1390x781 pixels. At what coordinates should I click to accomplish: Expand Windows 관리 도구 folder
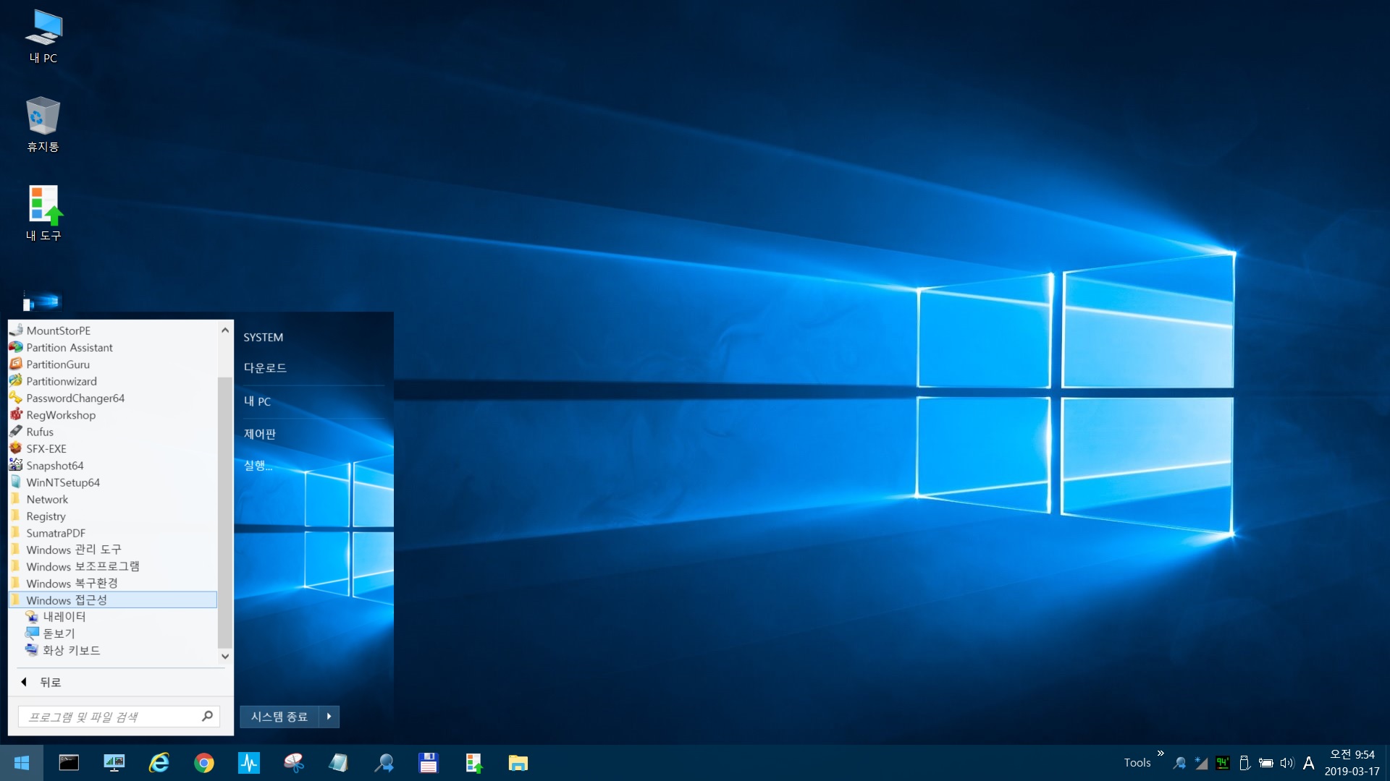112,550
